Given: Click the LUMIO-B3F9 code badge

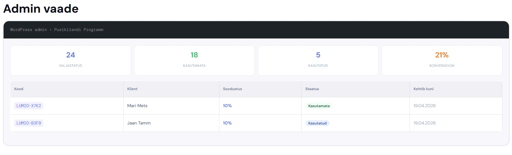Looking at the screenshot, I should tap(29, 123).
